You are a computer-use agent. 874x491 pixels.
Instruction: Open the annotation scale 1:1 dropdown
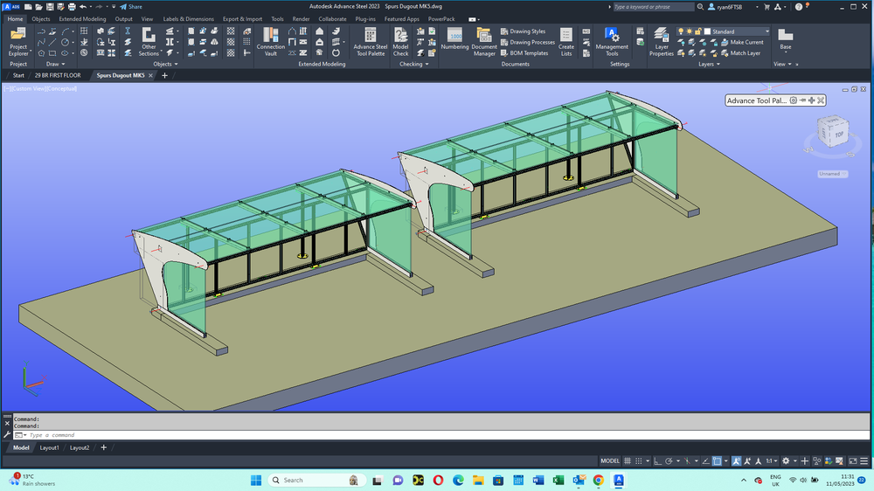(772, 460)
